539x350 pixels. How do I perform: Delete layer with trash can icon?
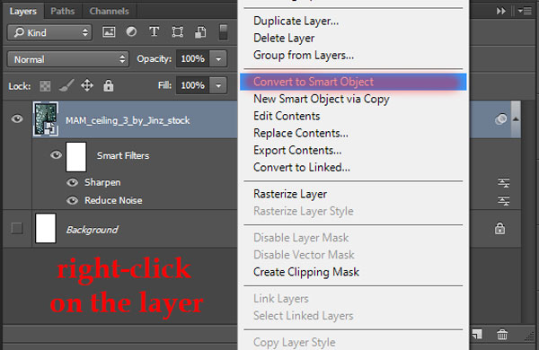pyautogui.click(x=502, y=334)
